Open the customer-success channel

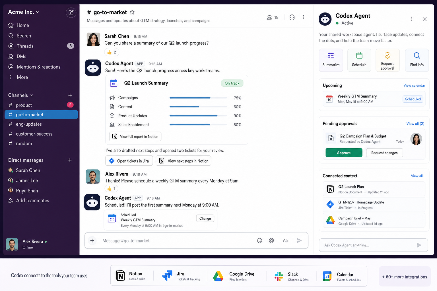(x=41, y=134)
